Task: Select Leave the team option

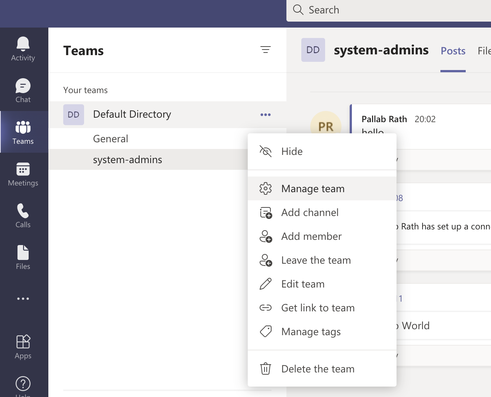Action: (x=322, y=260)
